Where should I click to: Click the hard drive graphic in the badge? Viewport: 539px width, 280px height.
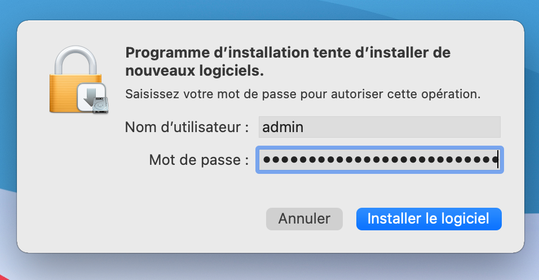click(x=100, y=105)
